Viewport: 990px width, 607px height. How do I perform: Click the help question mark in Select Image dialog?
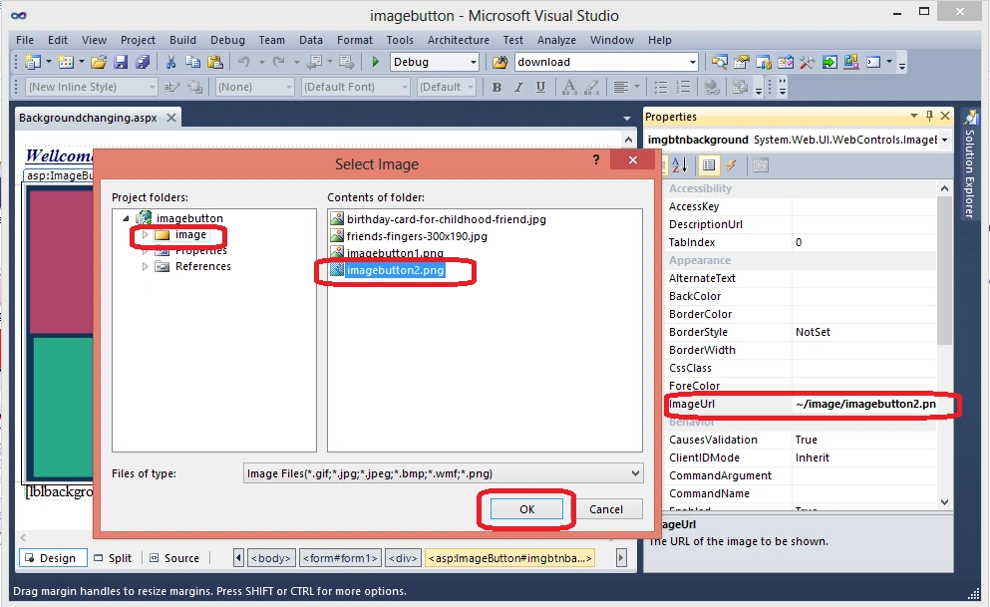(596, 160)
